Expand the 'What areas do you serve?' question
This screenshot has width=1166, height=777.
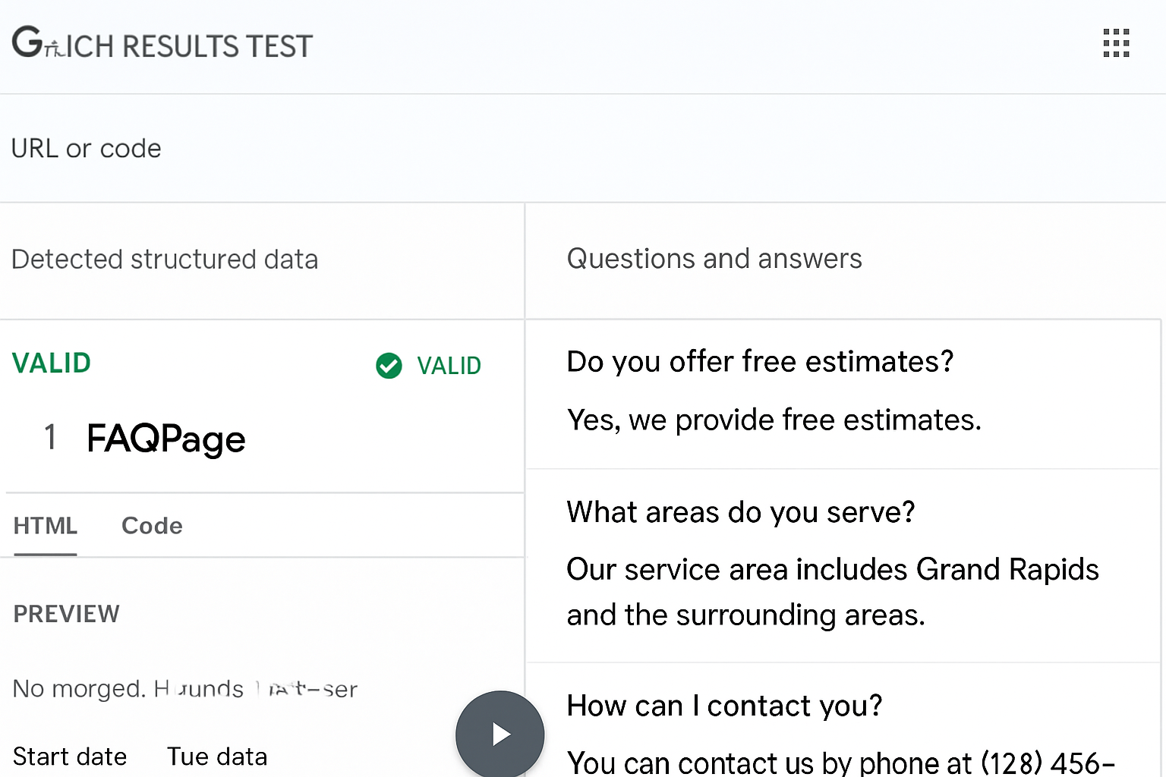coord(741,512)
